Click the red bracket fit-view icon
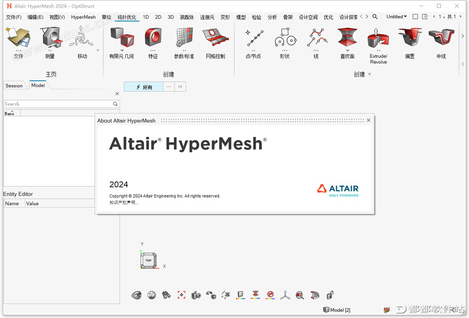 (181, 295)
